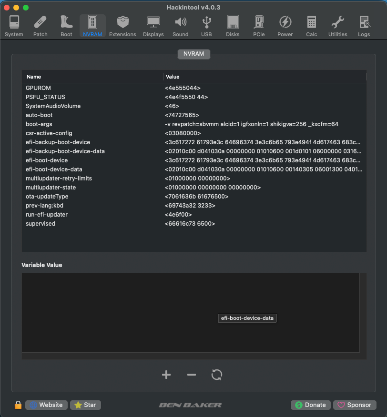Switch to the Boot section
Image resolution: width=387 pixels, height=417 pixels.
coord(66,26)
